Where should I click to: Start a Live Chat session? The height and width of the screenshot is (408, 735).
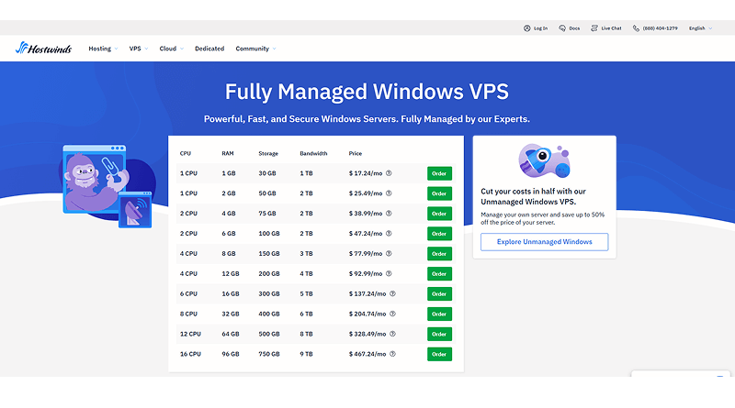(605, 28)
